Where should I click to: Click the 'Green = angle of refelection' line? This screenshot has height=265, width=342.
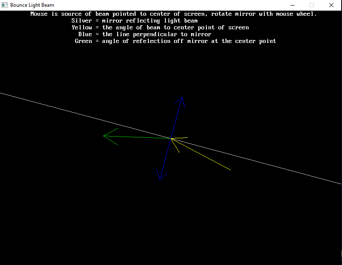175,41
